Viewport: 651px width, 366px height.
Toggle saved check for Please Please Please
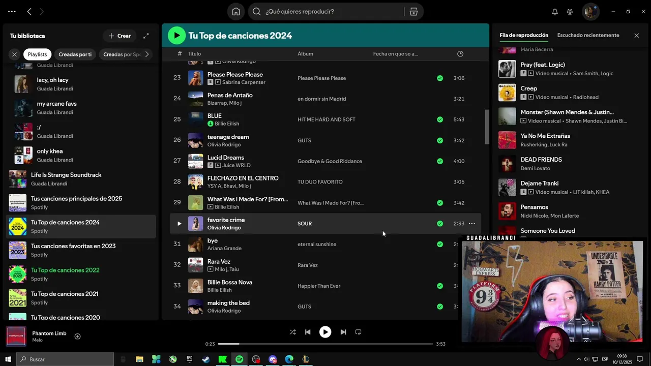point(440,78)
